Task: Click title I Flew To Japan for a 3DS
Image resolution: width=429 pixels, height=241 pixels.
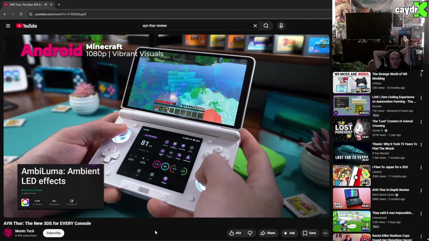Action: click(x=390, y=167)
